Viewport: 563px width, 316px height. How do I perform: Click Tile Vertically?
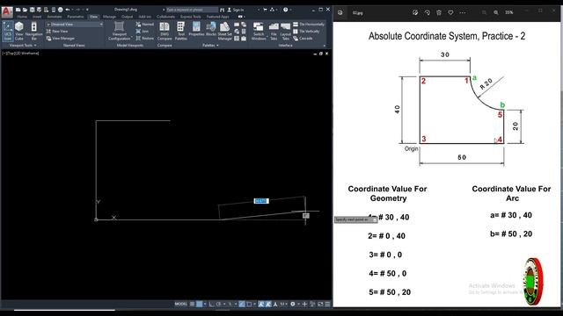pos(306,32)
